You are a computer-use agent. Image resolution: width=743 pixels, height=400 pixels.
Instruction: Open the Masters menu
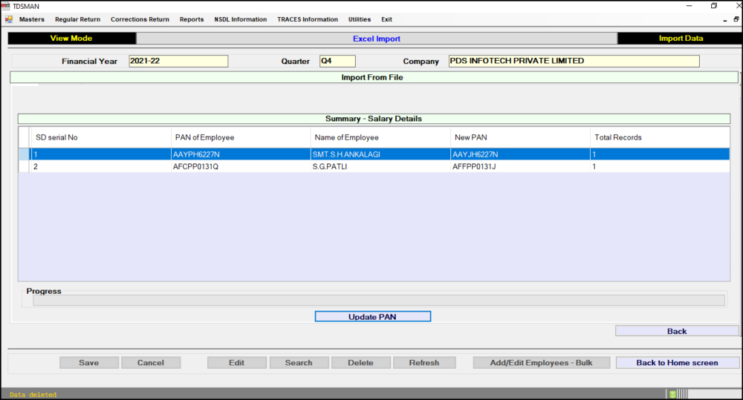coord(32,19)
